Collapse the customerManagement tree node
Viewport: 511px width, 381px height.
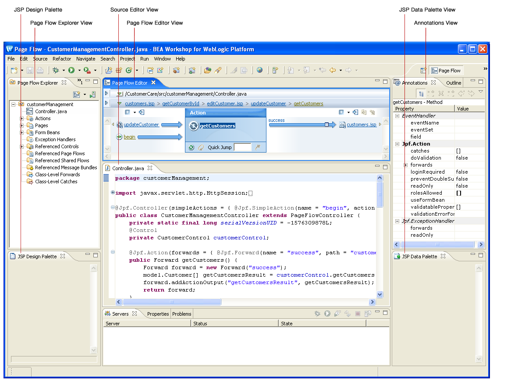pyautogui.click(x=13, y=105)
